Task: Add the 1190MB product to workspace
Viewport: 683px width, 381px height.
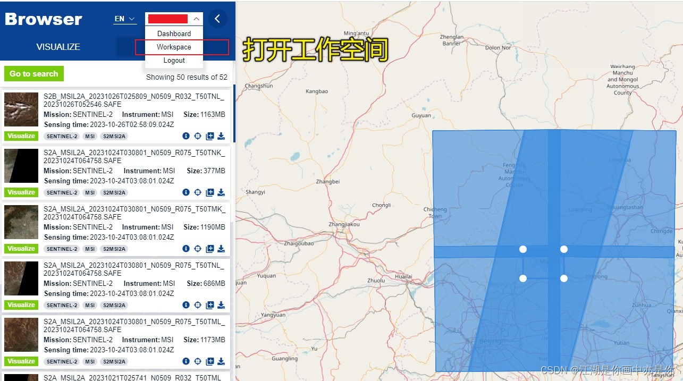Action: pyautogui.click(x=210, y=249)
